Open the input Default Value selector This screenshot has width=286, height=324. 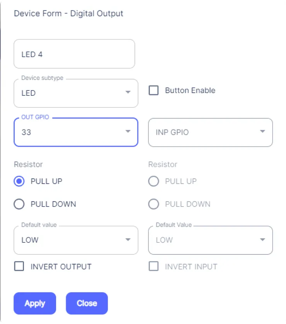pyautogui.click(x=210, y=240)
